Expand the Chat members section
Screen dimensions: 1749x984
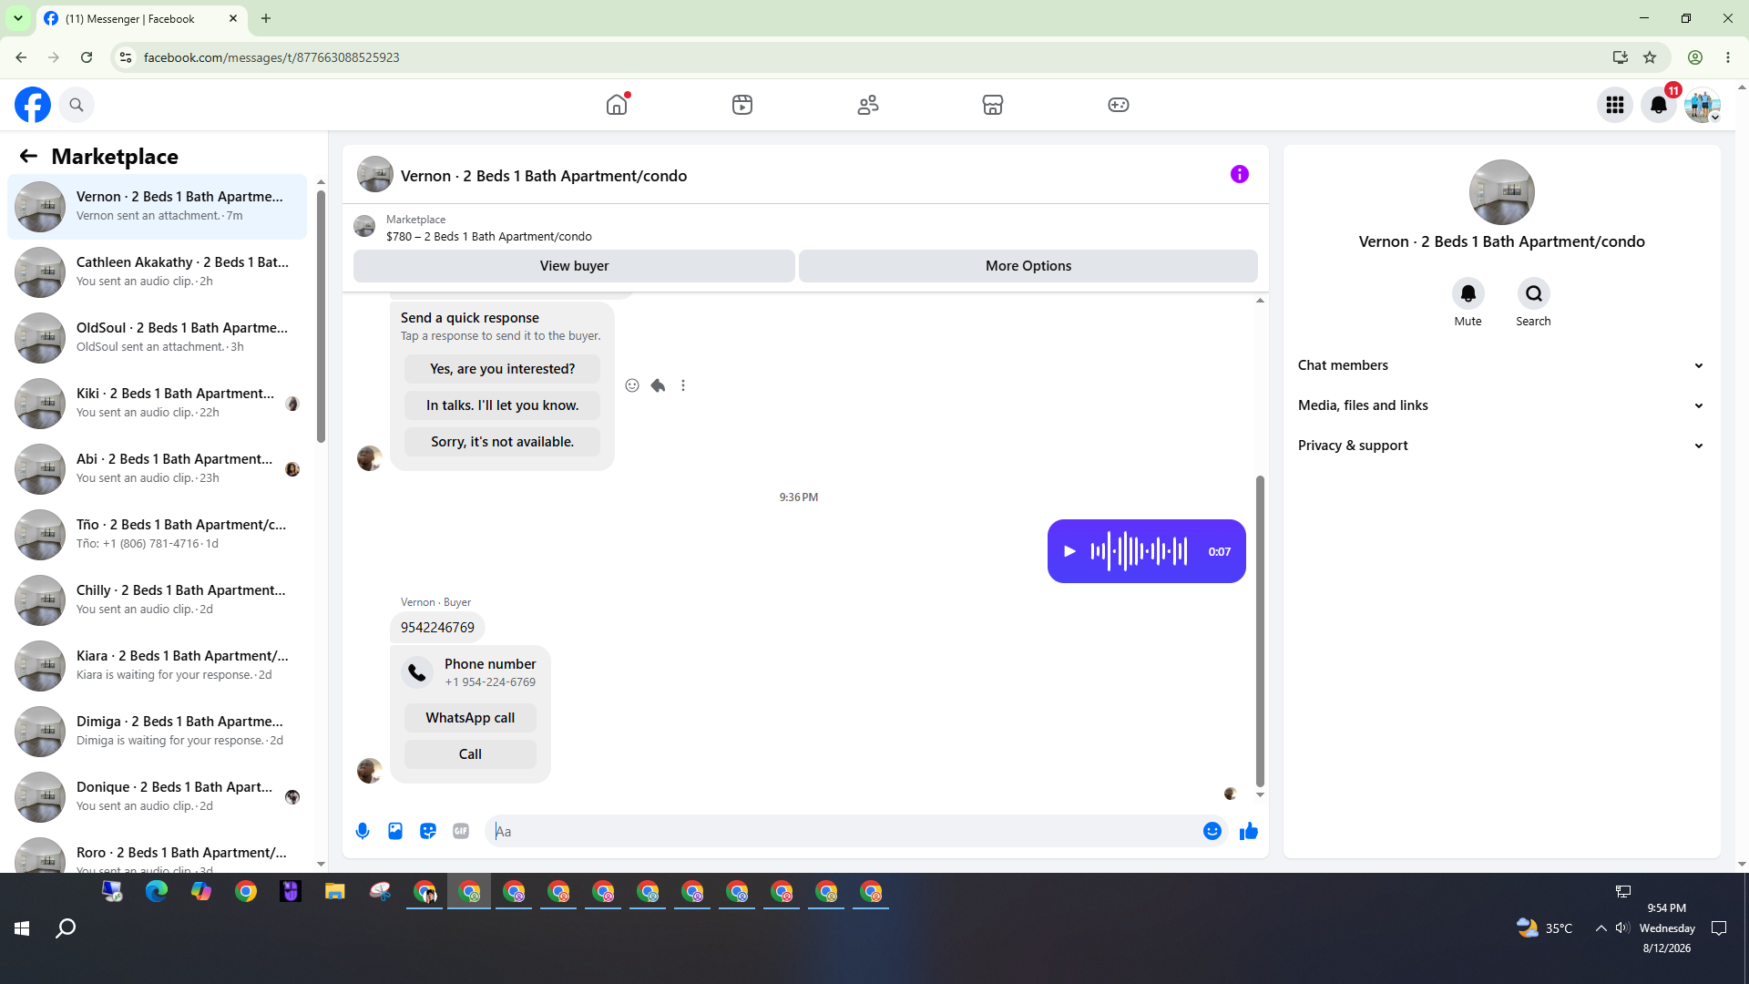[1501, 365]
